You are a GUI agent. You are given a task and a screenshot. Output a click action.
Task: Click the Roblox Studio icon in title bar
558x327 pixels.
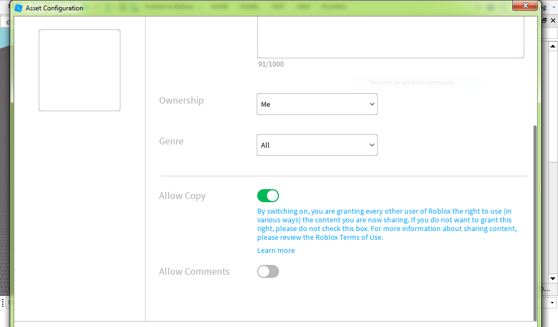coord(19,8)
